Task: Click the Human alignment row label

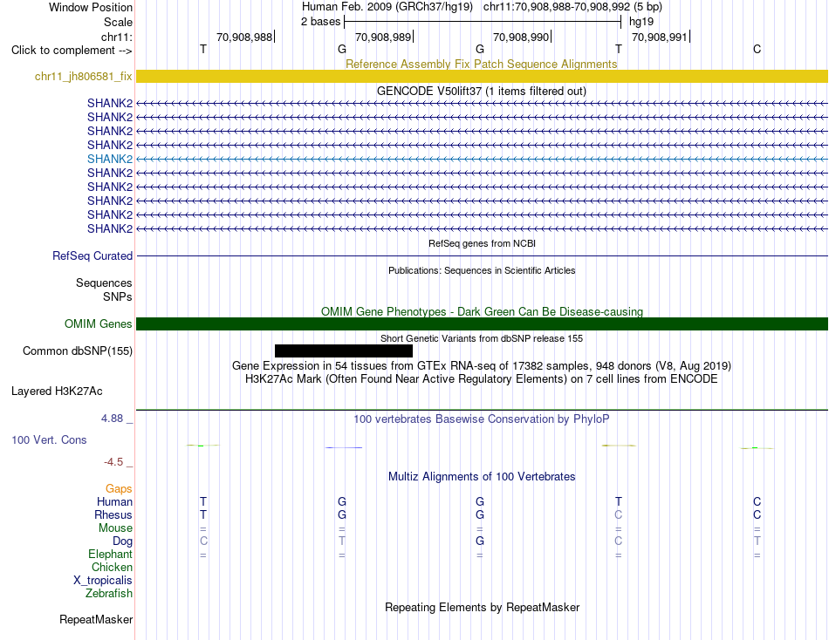Action: pos(114,501)
